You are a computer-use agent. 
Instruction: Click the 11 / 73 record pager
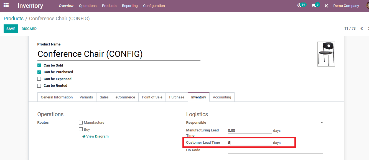point(350,29)
